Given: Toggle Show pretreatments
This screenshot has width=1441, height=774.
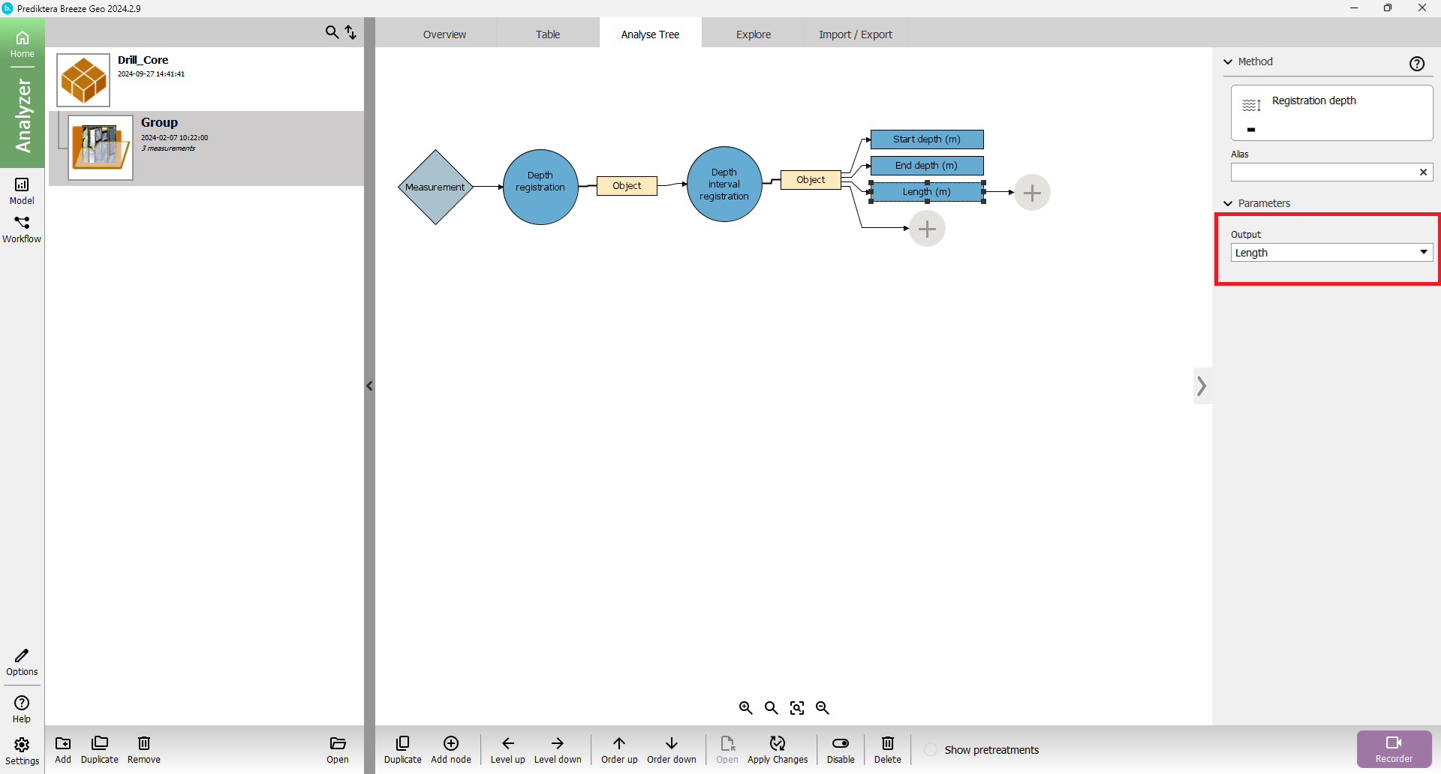Looking at the screenshot, I should (931, 750).
